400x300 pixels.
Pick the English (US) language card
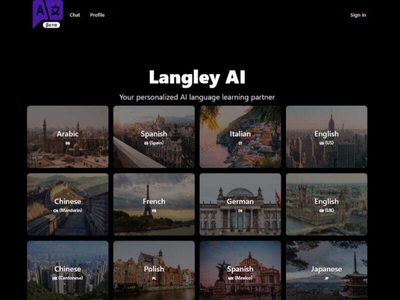(x=326, y=136)
